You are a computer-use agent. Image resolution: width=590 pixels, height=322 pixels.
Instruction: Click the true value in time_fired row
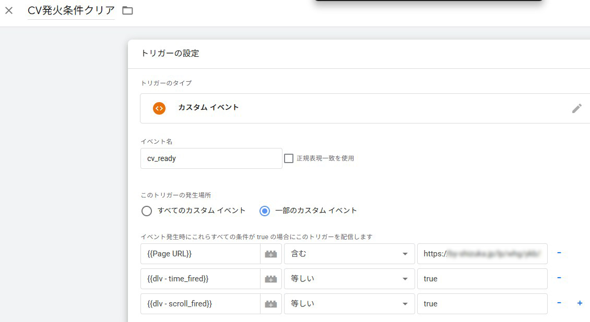(x=482, y=279)
